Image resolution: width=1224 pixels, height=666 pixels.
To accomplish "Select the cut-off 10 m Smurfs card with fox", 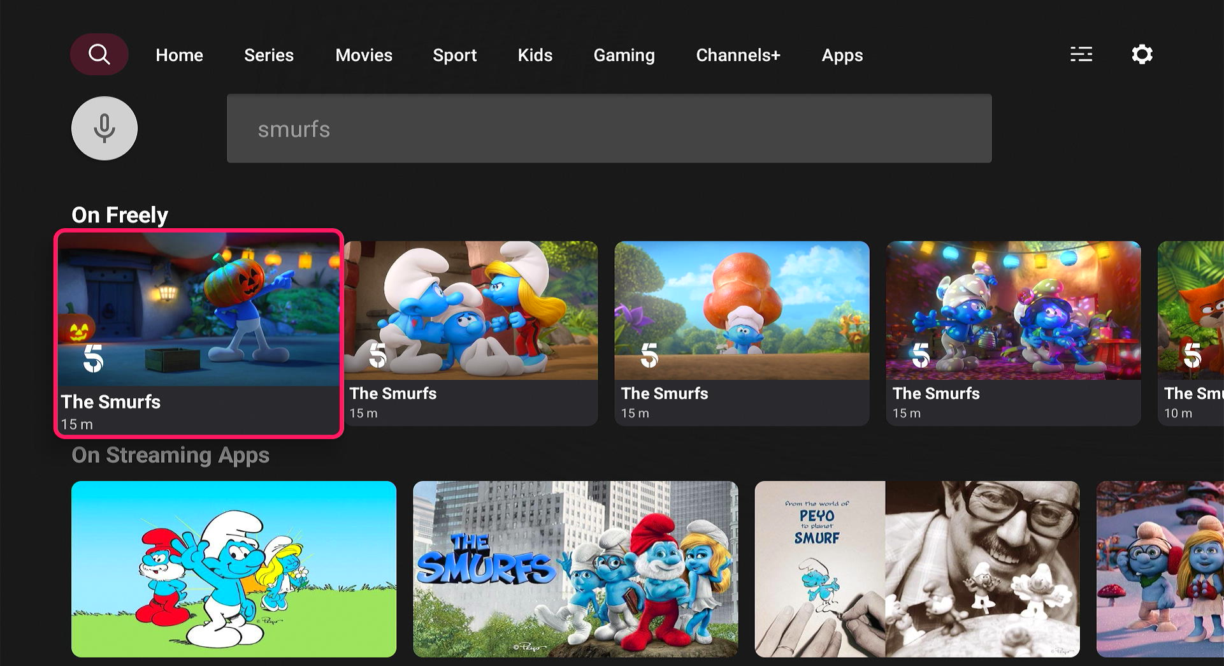I will [1191, 333].
